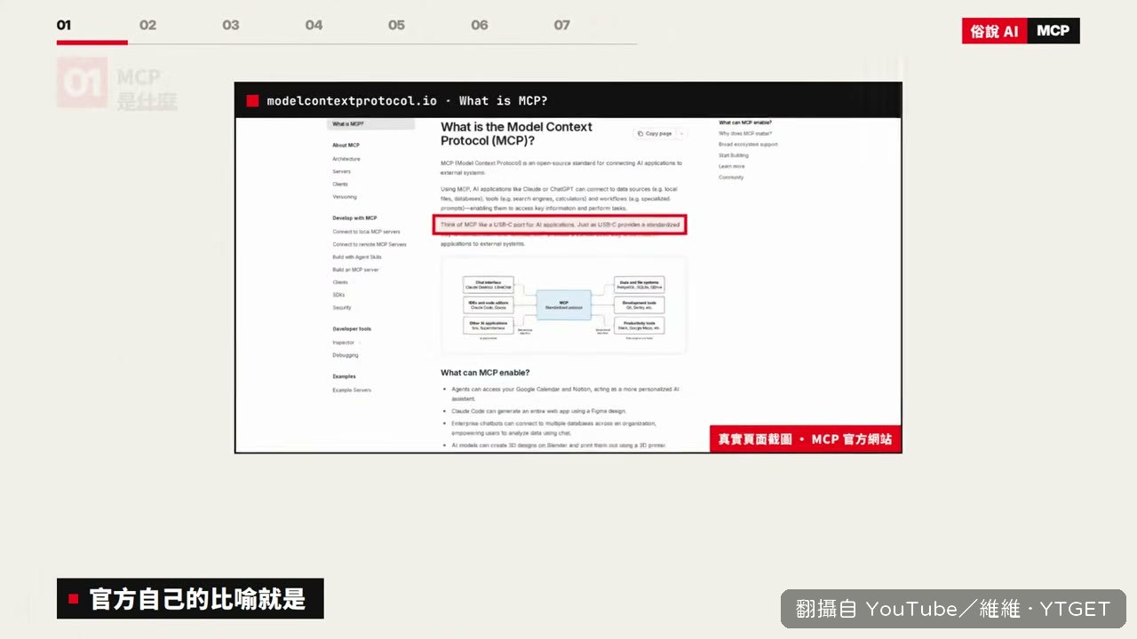This screenshot has height=639, width=1137.
Task: Jump to 'Learn more' outline link
Action: pos(732,166)
